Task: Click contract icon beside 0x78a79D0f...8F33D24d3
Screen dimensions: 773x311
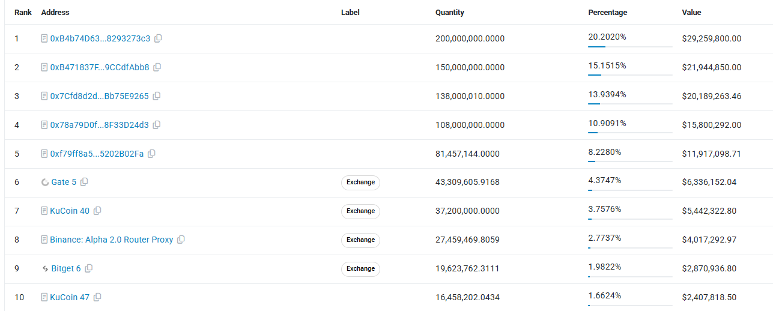Action: 44,125
